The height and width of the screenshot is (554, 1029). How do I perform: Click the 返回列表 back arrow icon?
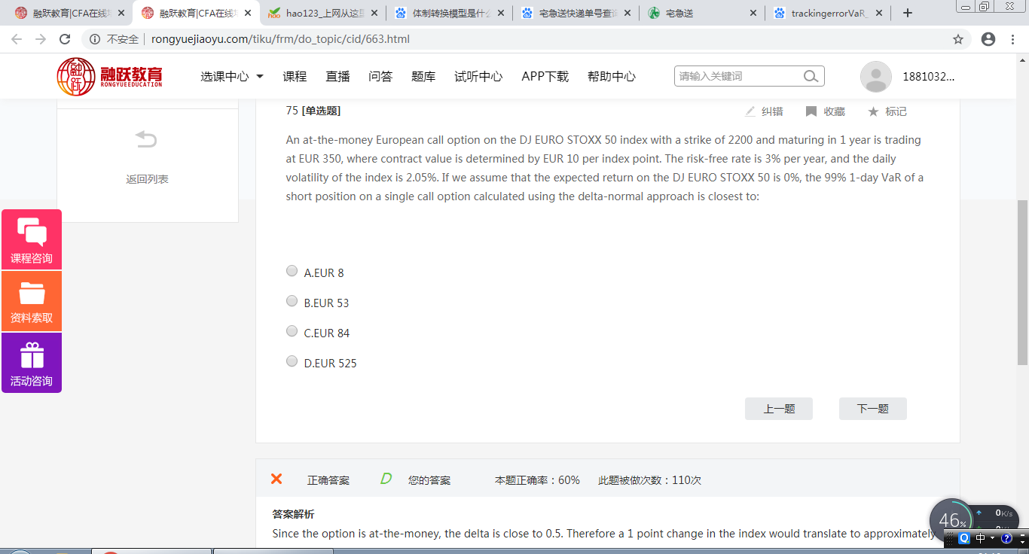pyautogui.click(x=146, y=140)
